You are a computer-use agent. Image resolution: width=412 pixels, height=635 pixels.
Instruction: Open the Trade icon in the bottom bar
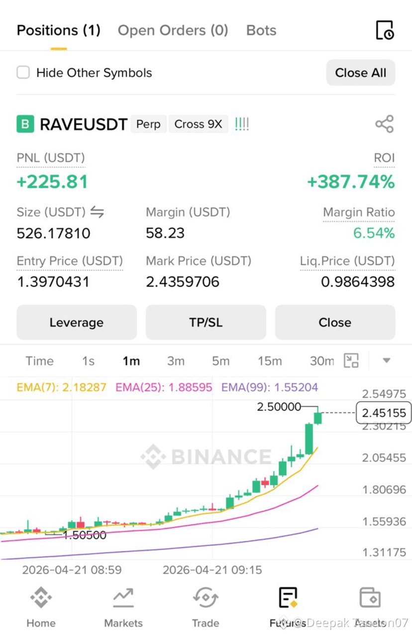[x=206, y=597]
